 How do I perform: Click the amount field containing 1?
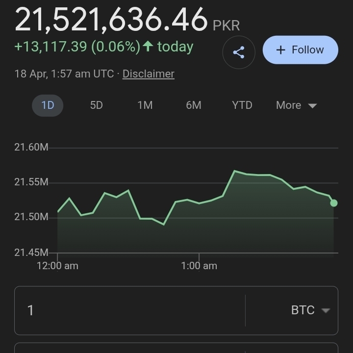pos(130,310)
